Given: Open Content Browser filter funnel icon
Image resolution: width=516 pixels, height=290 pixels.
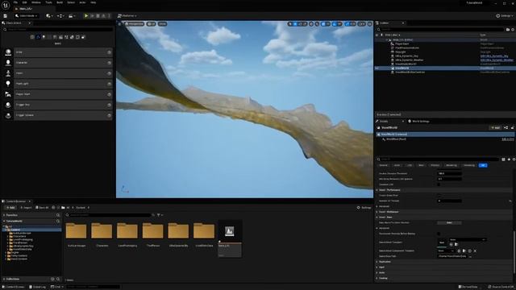Looking at the screenshot, I should [159, 215].
